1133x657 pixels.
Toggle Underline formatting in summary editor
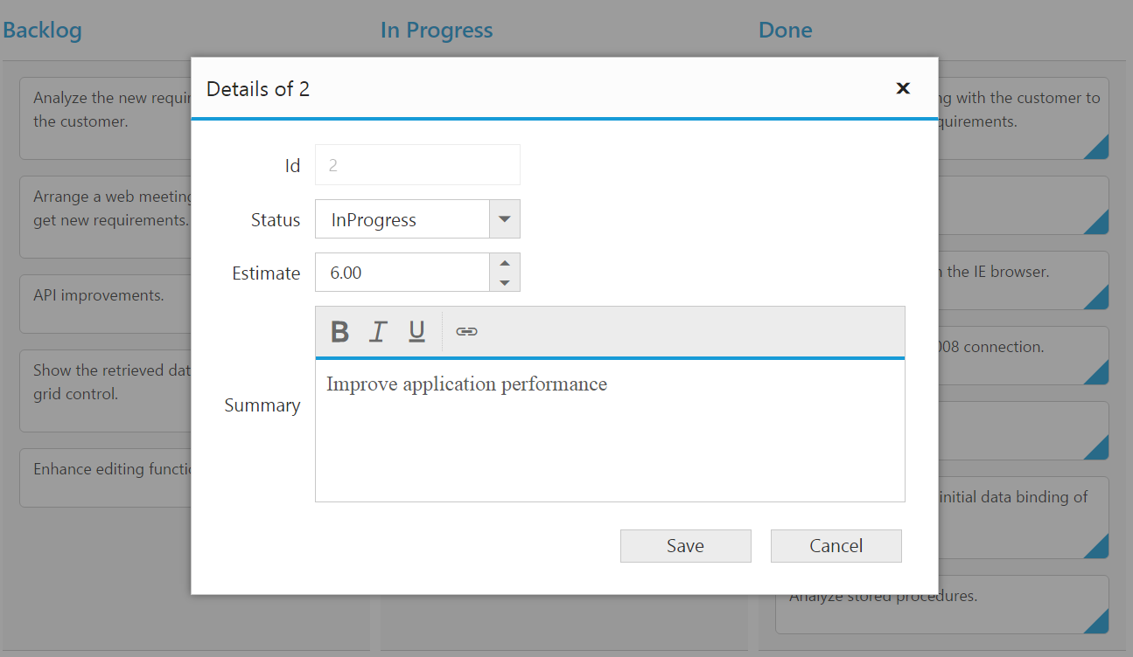pyautogui.click(x=416, y=332)
